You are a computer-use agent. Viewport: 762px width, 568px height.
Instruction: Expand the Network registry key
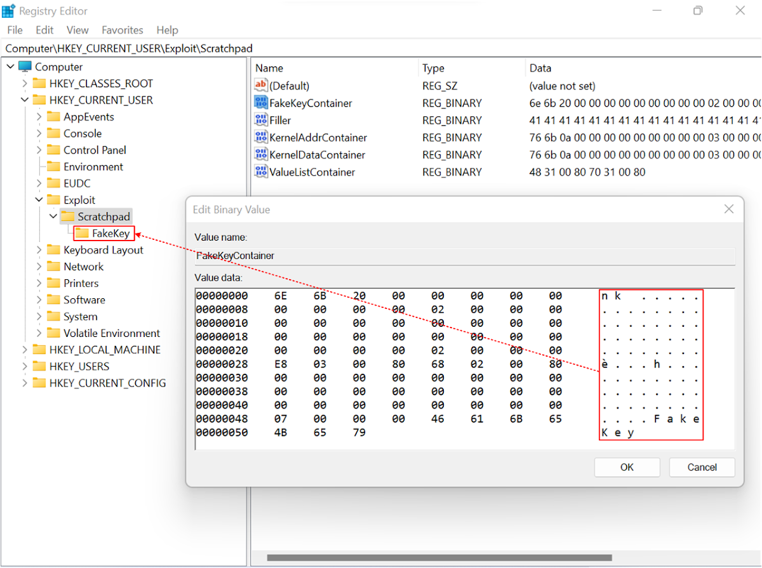[39, 266]
